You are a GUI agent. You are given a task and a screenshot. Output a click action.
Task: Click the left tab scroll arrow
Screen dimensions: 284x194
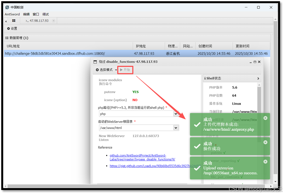6,21
